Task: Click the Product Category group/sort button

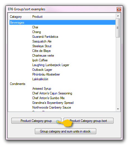Action: tap(88, 121)
